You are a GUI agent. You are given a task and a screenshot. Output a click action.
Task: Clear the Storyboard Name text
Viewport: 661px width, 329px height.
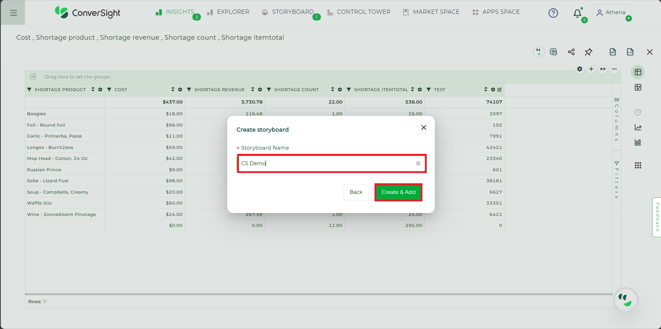418,163
